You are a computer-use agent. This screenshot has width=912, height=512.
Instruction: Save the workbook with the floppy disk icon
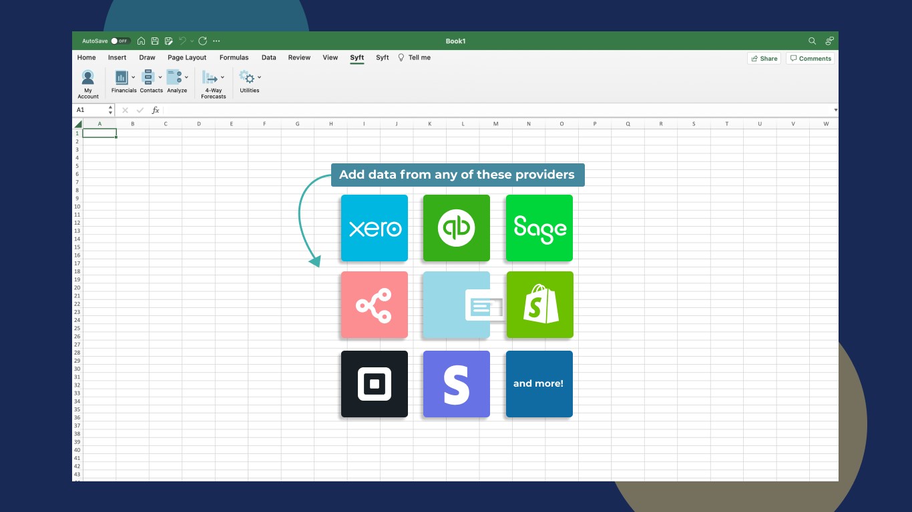tap(155, 41)
